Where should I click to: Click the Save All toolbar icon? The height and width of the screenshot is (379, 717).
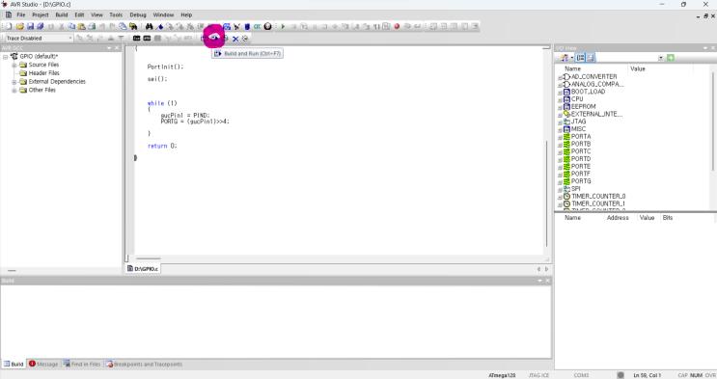41,26
